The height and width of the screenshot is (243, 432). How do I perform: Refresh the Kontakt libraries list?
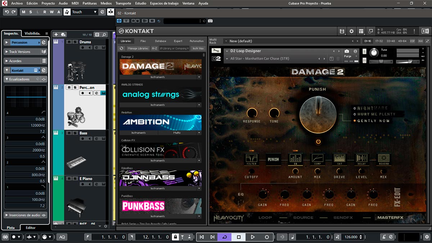(122, 48)
